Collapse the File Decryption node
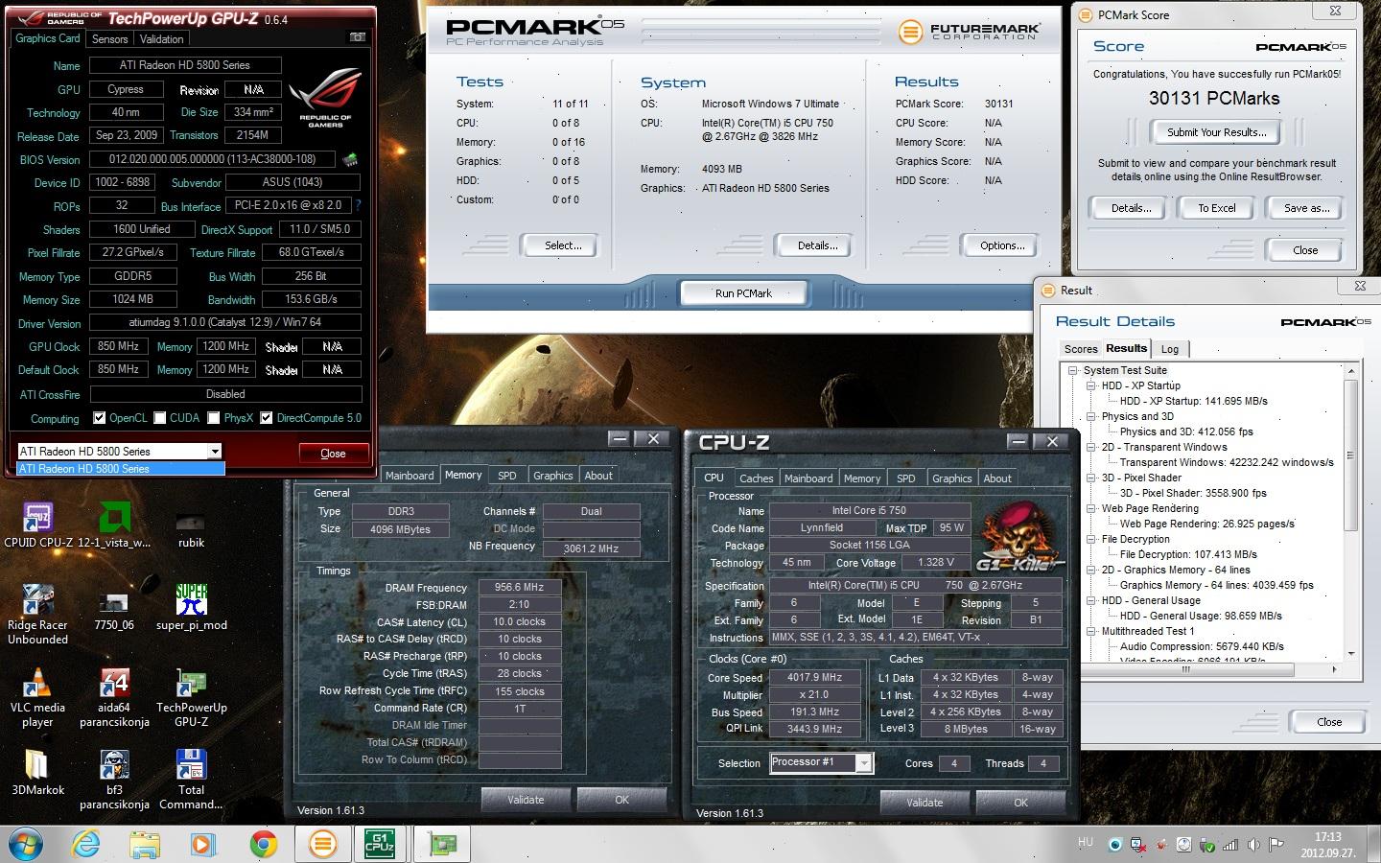Screen dimensions: 1381x863 pyautogui.click(x=1090, y=539)
